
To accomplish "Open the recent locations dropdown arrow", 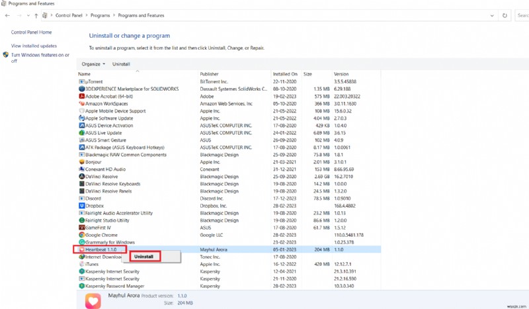I will [x=28, y=15].
